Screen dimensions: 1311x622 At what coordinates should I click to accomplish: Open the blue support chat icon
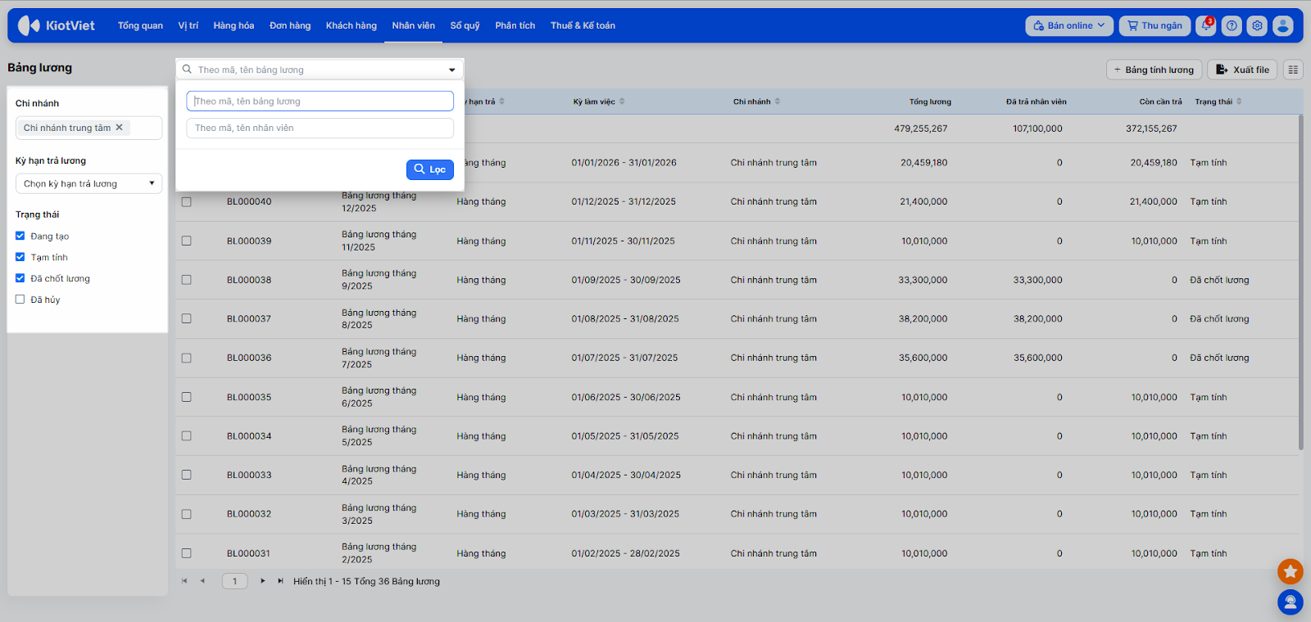[1290, 602]
